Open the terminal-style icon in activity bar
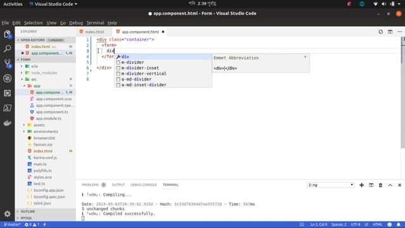Screen dimensions: 405x228 click(x=7, y=108)
